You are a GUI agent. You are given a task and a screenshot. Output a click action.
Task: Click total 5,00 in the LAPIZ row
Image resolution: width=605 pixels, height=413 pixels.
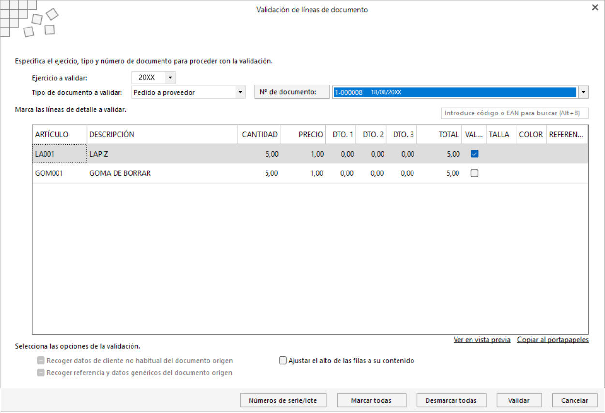(x=440, y=154)
